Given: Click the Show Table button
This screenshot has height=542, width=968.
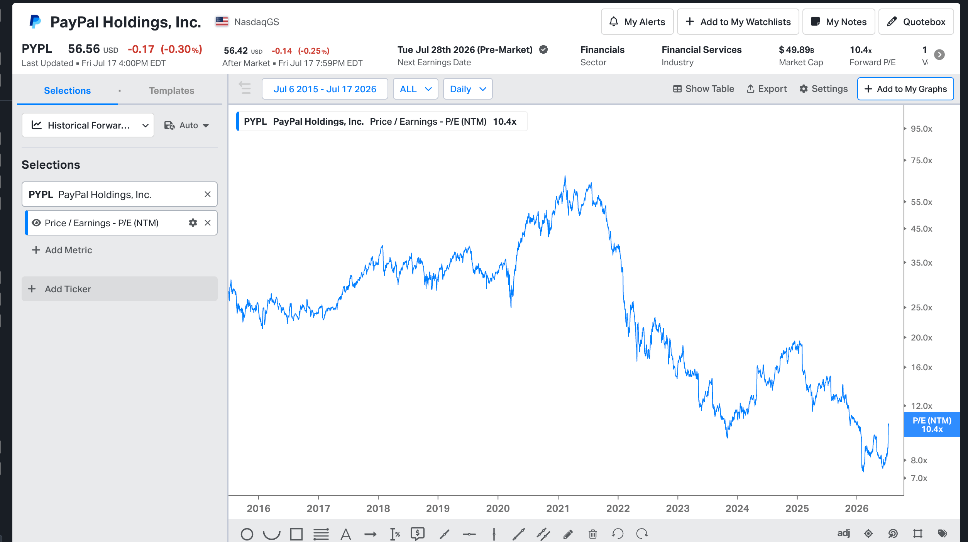Looking at the screenshot, I should click(703, 89).
